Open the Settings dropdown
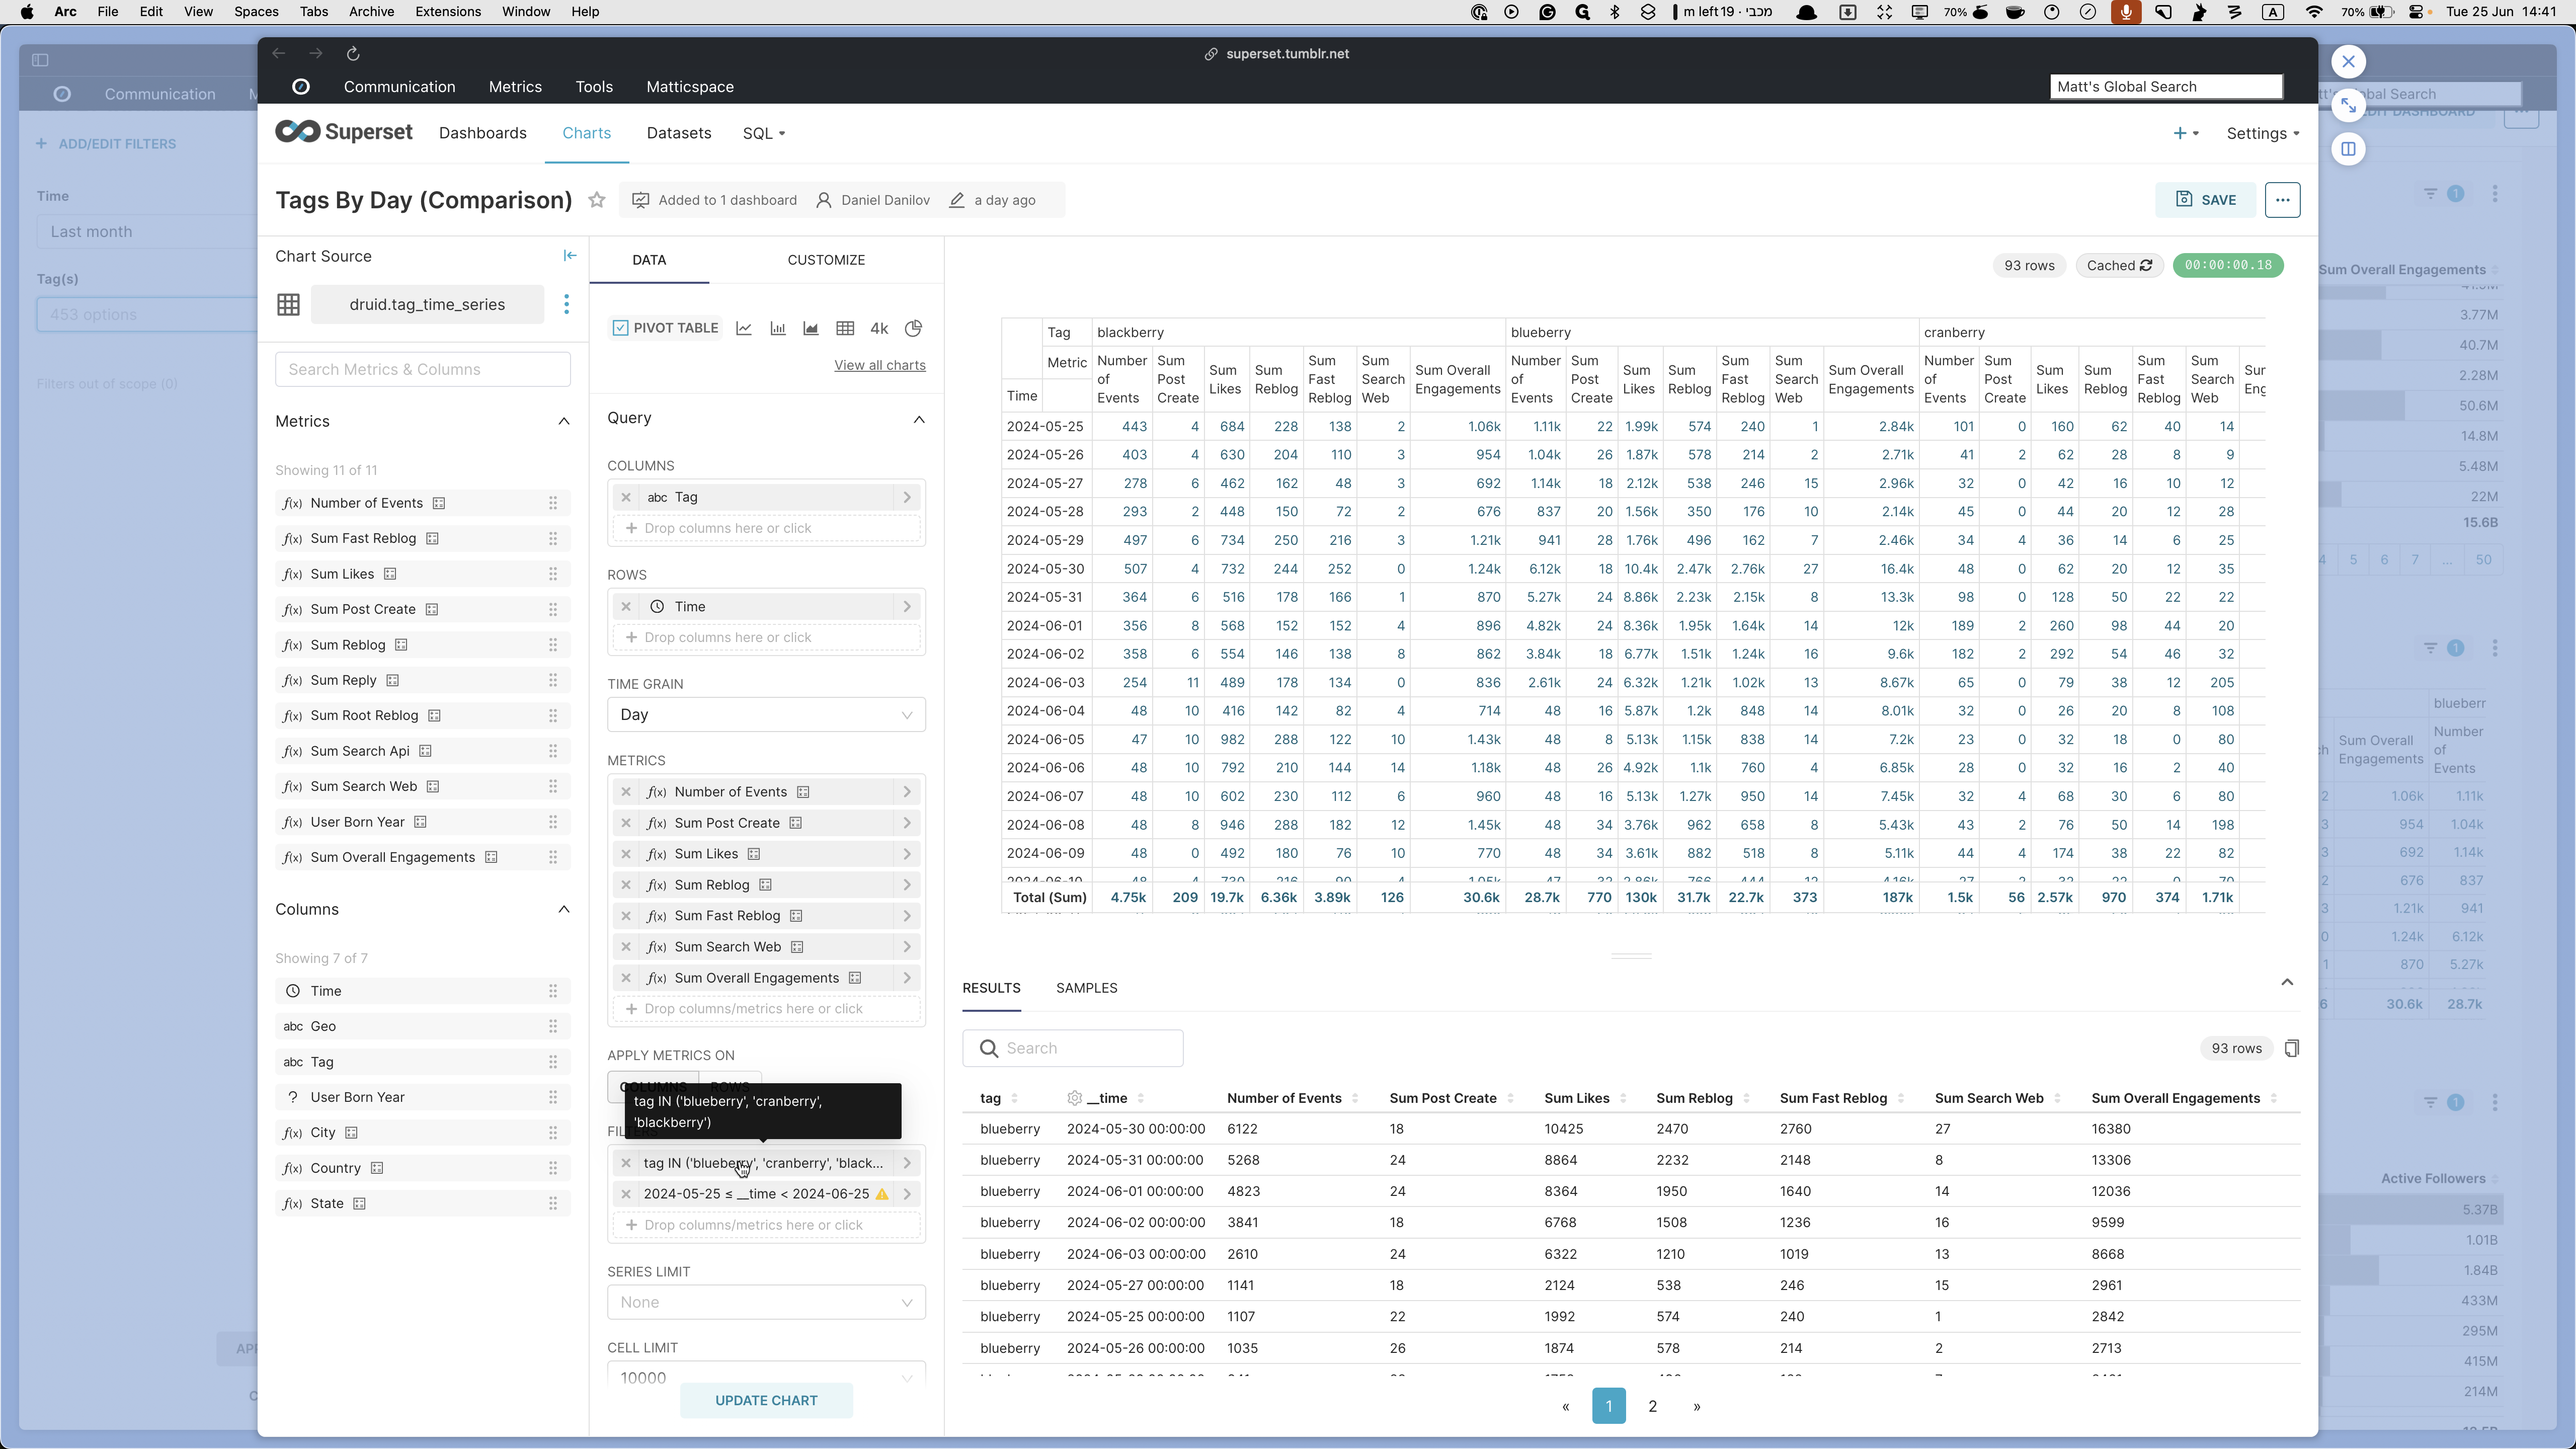The image size is (2576, 1449). [2262, 133]
